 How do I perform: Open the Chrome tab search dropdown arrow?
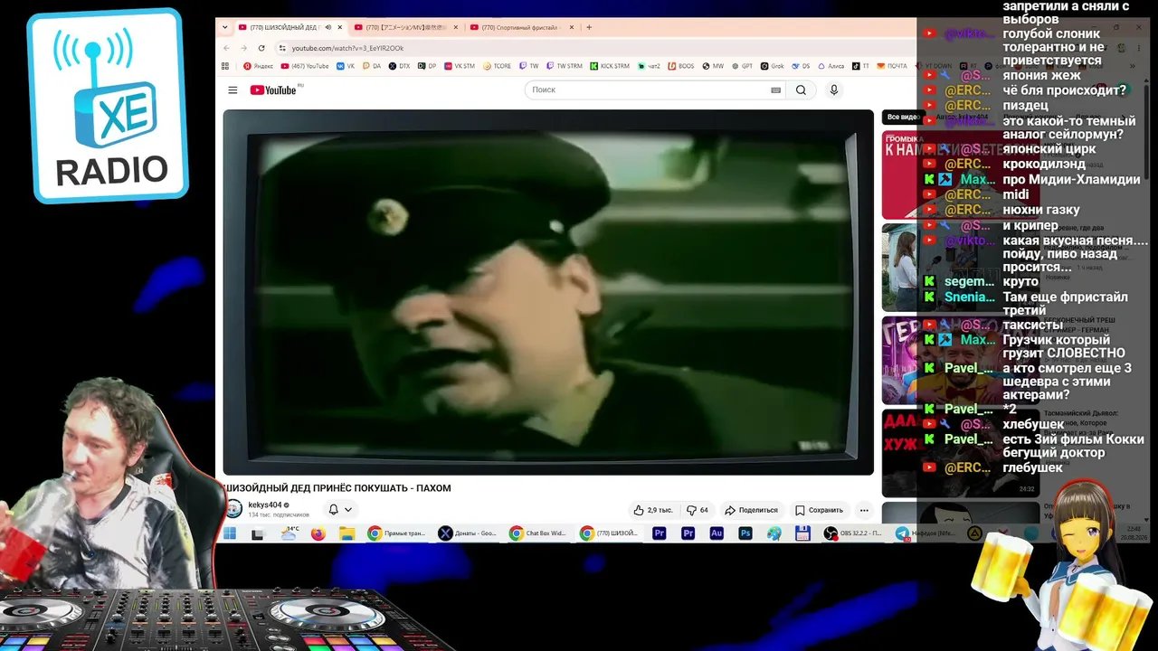click(225, 27)
